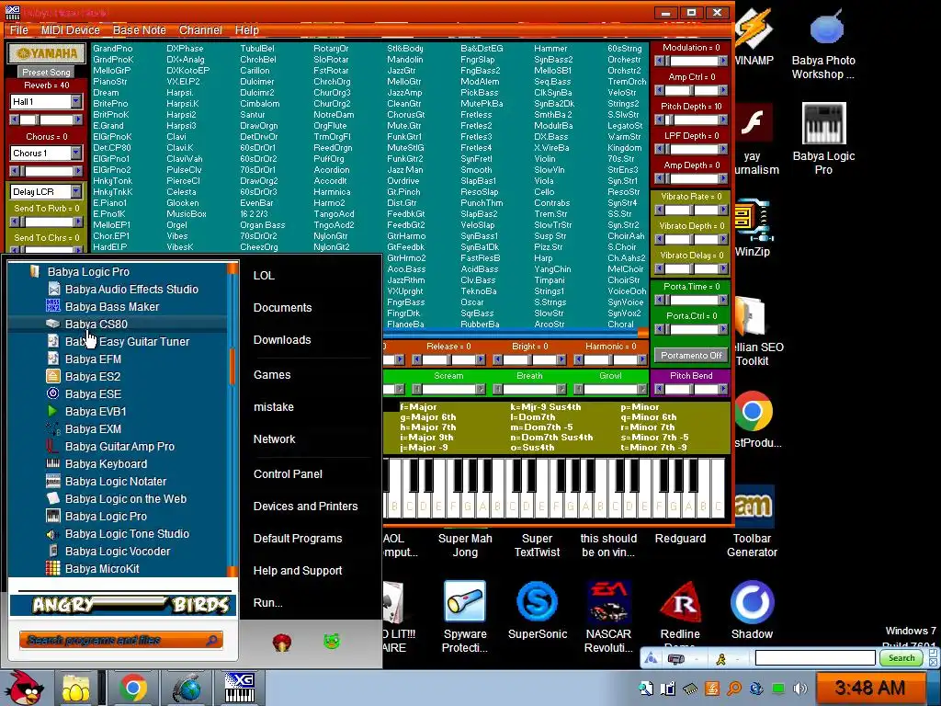Open the Delay LCR variation dropdown

click(76, 191)
